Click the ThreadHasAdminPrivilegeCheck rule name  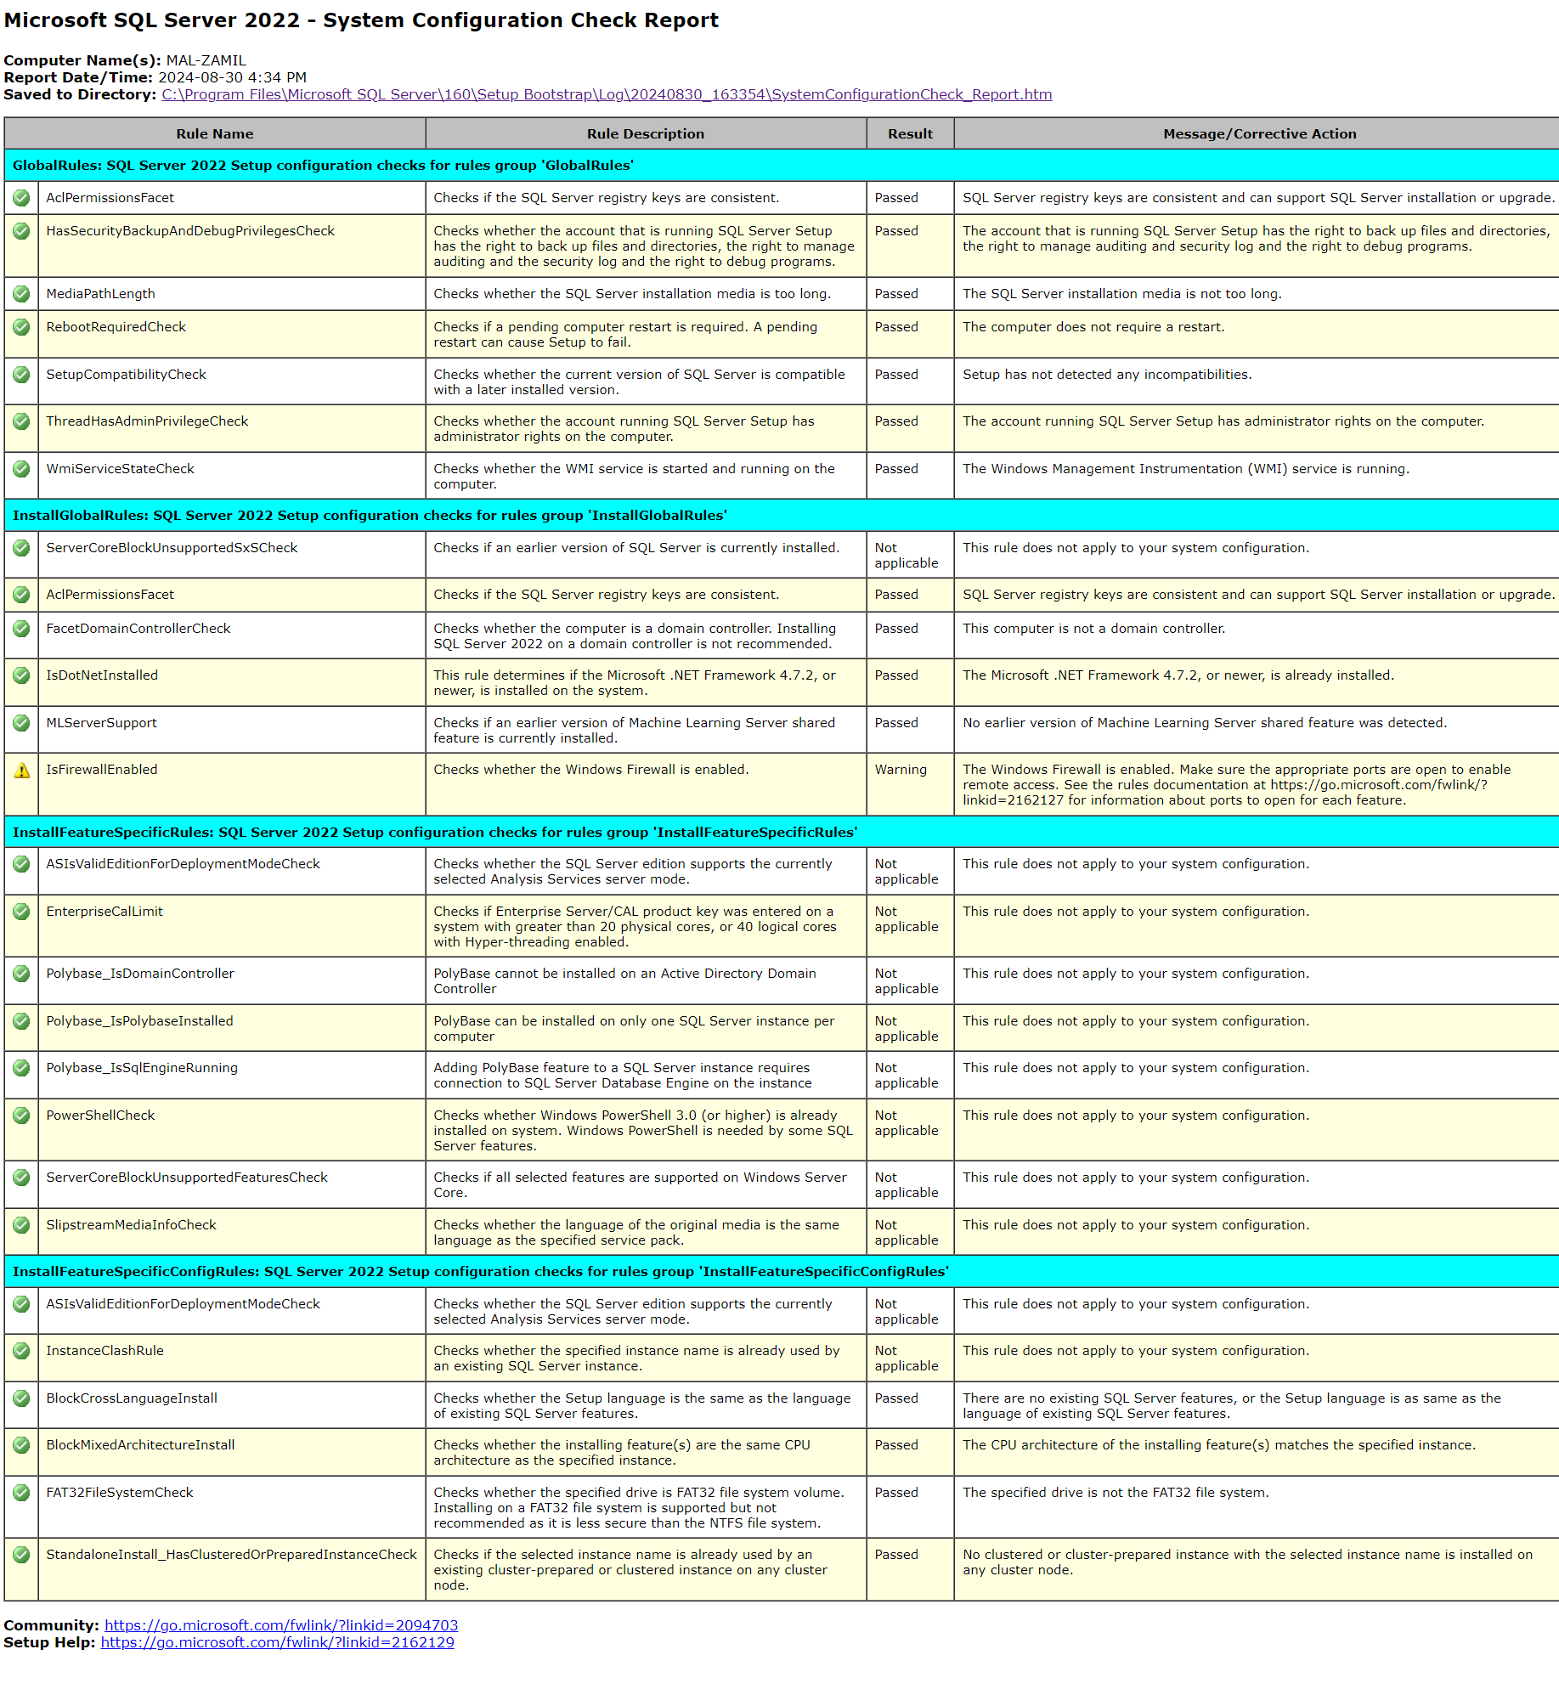click(147, 421)
